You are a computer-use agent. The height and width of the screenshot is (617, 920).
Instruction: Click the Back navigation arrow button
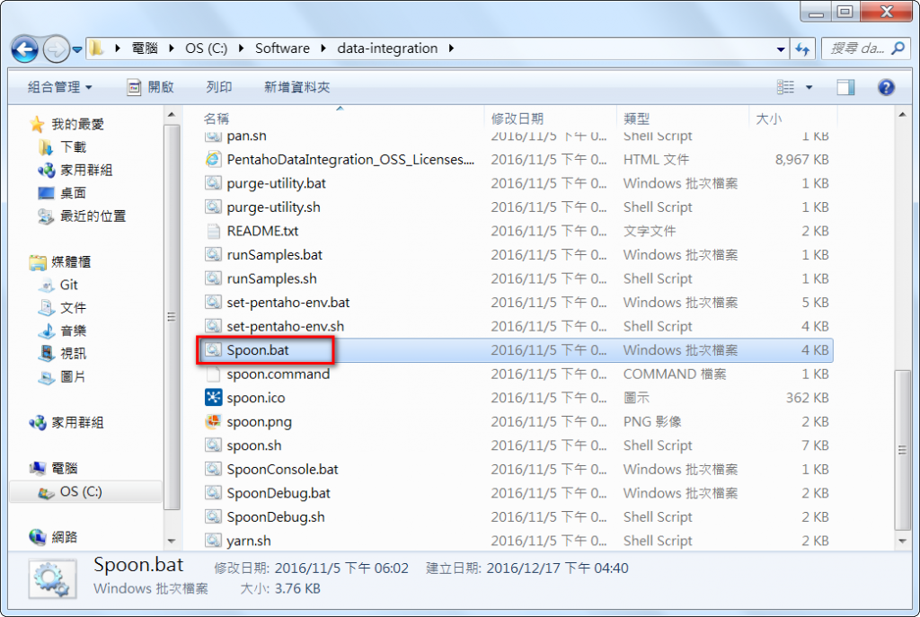(24, 49)
